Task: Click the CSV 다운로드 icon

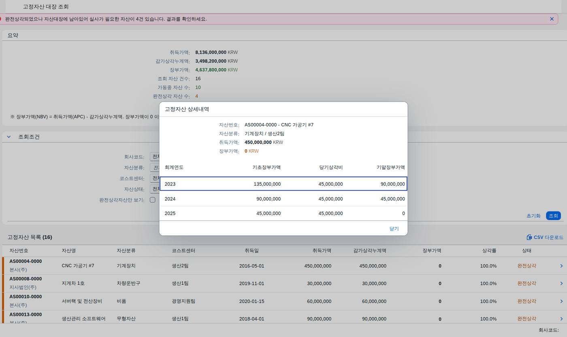Action: tap(529, 237)
